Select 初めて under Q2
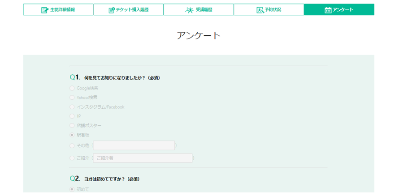 point(72,189)
